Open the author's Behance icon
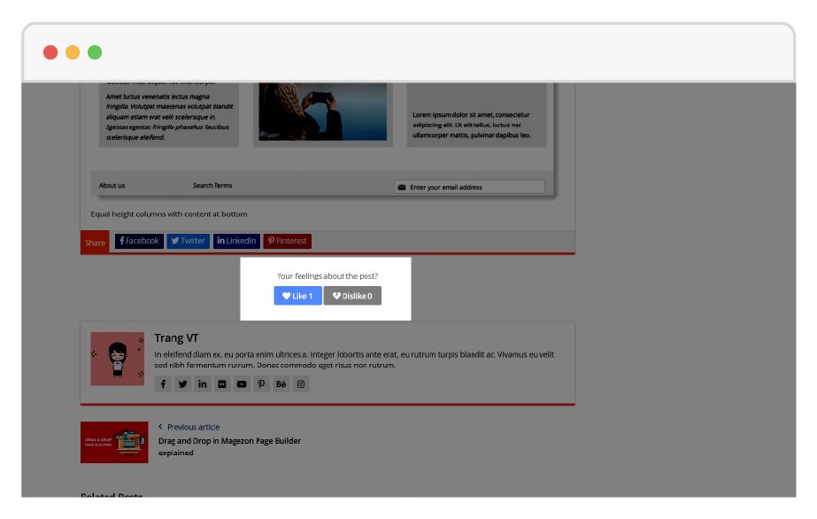The image size is (817, 519). 281,384
